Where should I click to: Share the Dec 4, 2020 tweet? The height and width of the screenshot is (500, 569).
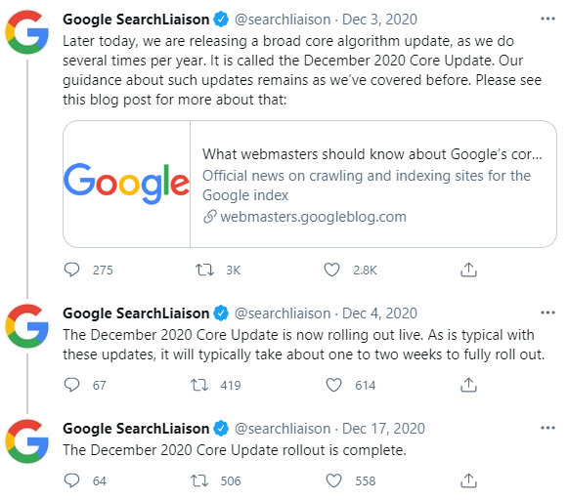(468, 385)
